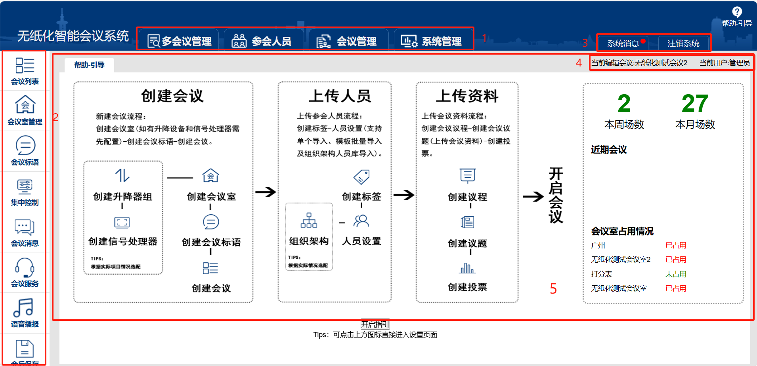
Task: Click the 上传人员 panel heading
Action: click(x=340, y=96)
